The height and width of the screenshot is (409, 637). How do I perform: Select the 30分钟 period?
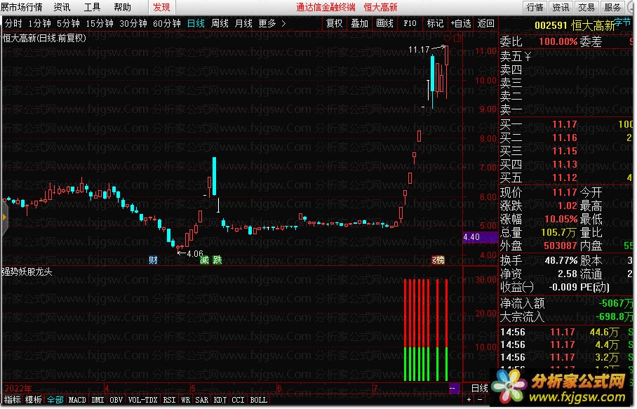[133, 24]
